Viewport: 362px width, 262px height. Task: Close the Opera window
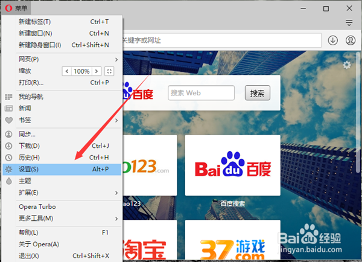coord(349,8)
